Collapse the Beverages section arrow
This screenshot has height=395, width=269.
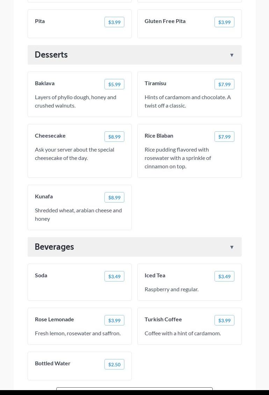point(232,247)
